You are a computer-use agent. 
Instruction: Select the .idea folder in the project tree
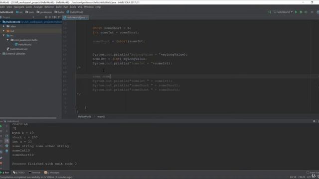coord(11,26)
